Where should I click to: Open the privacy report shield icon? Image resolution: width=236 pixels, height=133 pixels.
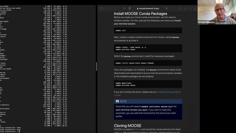125,8
